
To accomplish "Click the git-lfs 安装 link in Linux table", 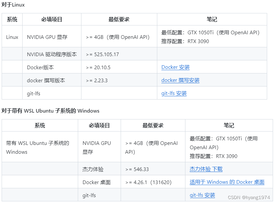I will (174, 93).
